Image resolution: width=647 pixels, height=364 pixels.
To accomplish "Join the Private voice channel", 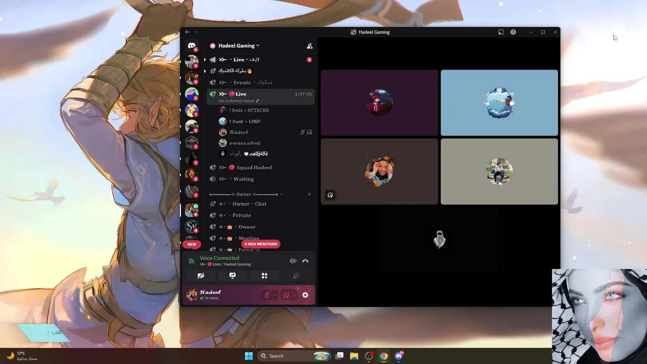I will [260, 215].
